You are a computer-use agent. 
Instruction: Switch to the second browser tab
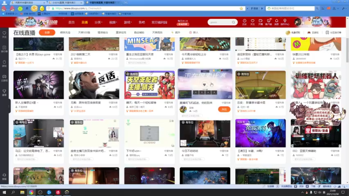click(65, 3)
